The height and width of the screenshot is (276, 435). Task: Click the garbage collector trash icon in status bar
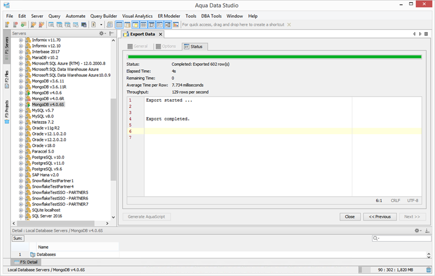[x=429, y=270]
